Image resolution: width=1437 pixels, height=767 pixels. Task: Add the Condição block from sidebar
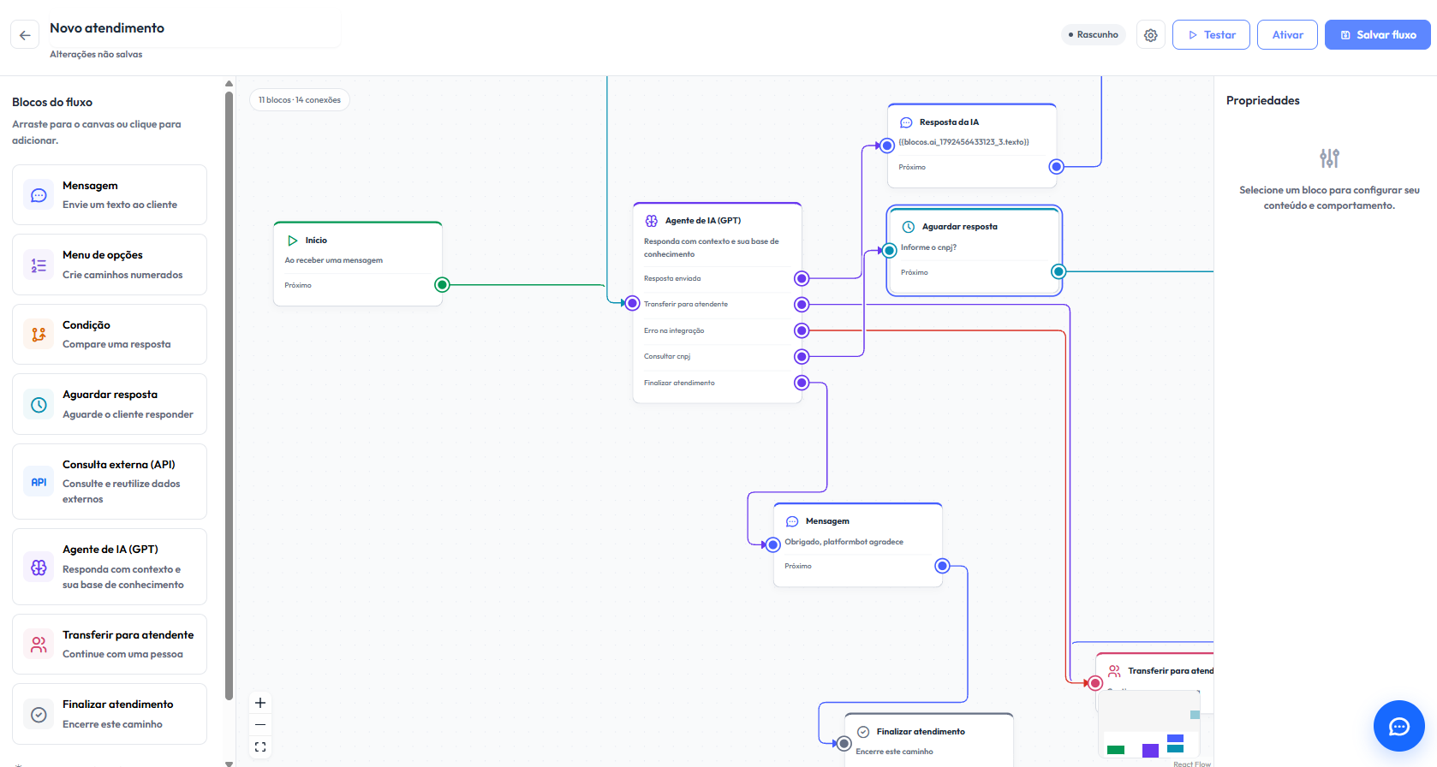pos(110,335)
